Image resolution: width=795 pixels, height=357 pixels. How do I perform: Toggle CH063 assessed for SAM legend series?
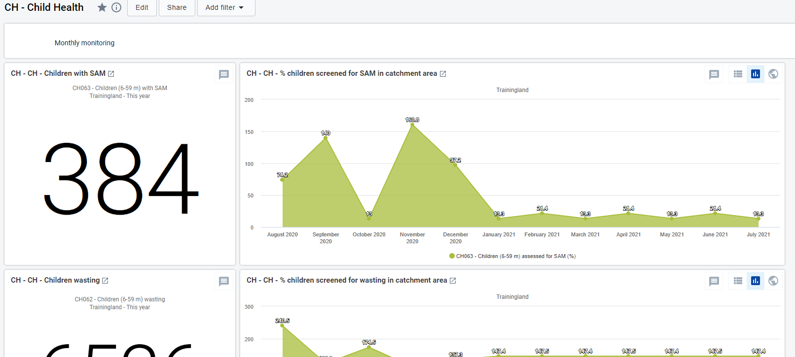pyautogui.click(x=512, y=256)
